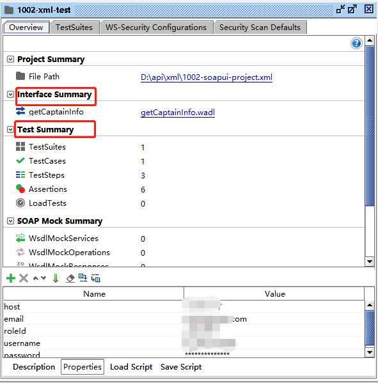This screenshot has height=383, width=378.
Task: Click the Assertions count value 6
Action: point(143,189)
